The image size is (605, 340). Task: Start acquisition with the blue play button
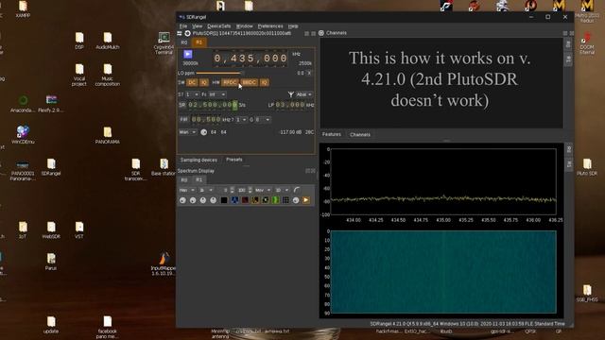coord(188,55)
